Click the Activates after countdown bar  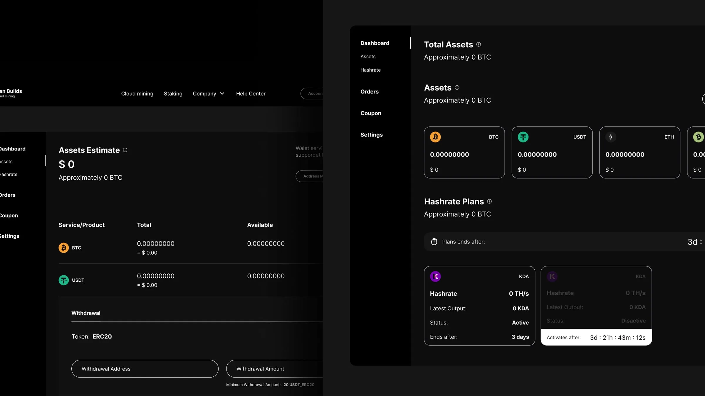pos(596,337)
